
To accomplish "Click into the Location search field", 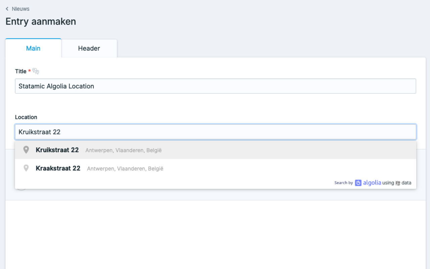I will coord(215,132).
